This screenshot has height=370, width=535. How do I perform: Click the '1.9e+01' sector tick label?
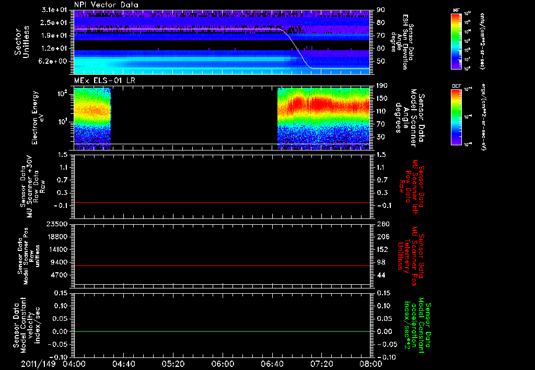coord(55,36)
